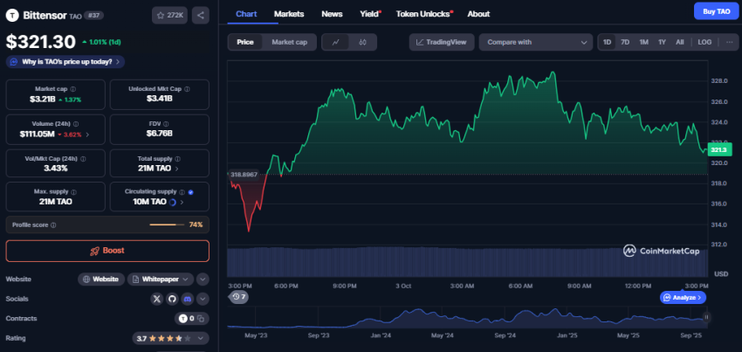
Task: Open the Discord social link
Action: pyautogui.click(x=186, y=299)
